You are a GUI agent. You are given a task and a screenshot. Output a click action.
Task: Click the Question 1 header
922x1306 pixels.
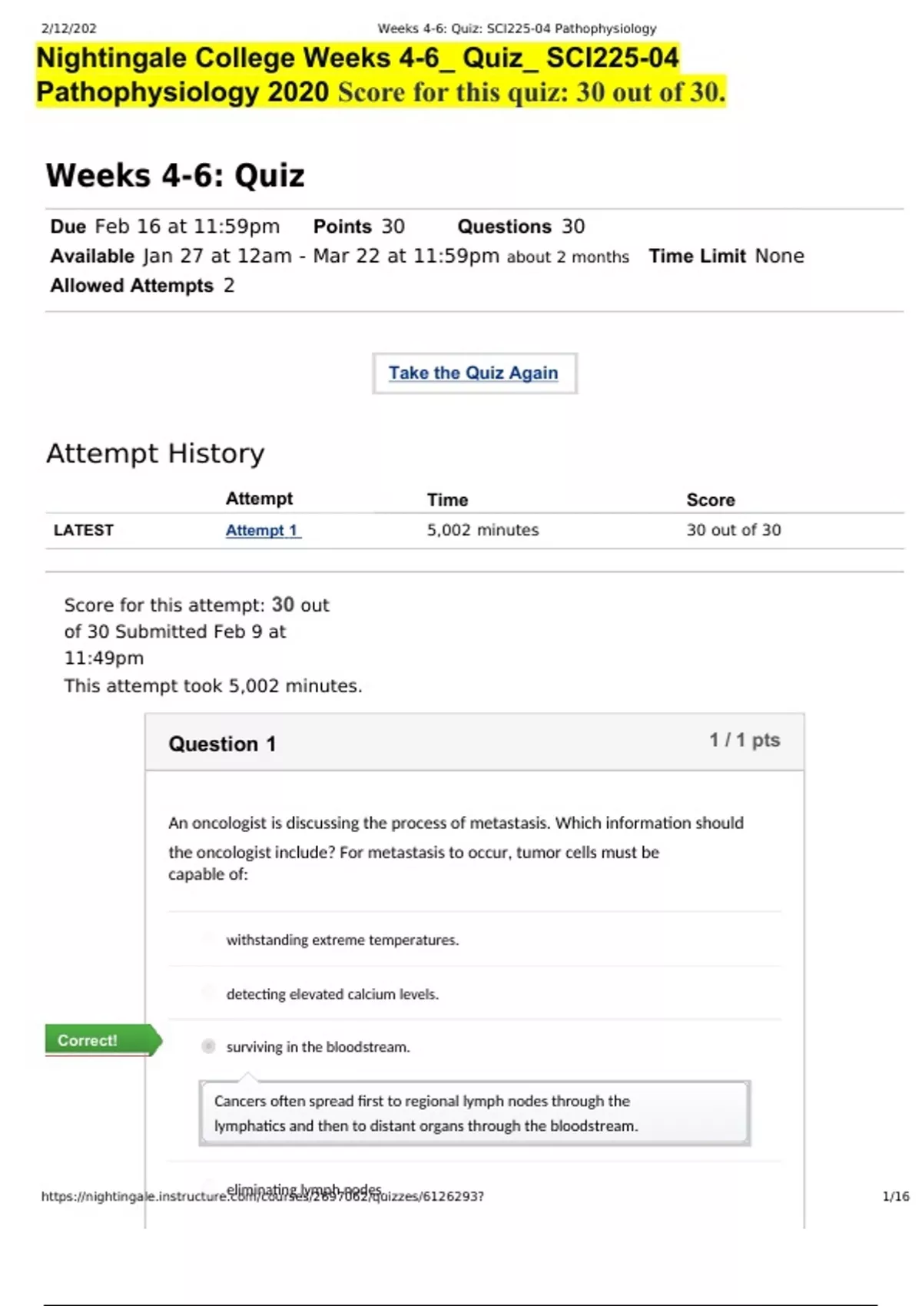(222, 744)
